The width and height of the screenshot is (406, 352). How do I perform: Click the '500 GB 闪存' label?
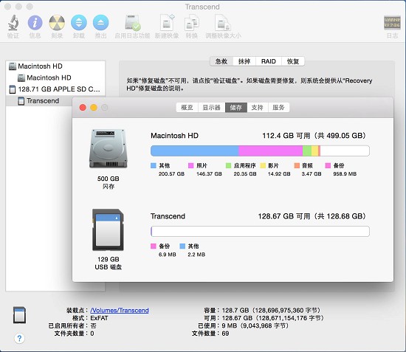109,182
